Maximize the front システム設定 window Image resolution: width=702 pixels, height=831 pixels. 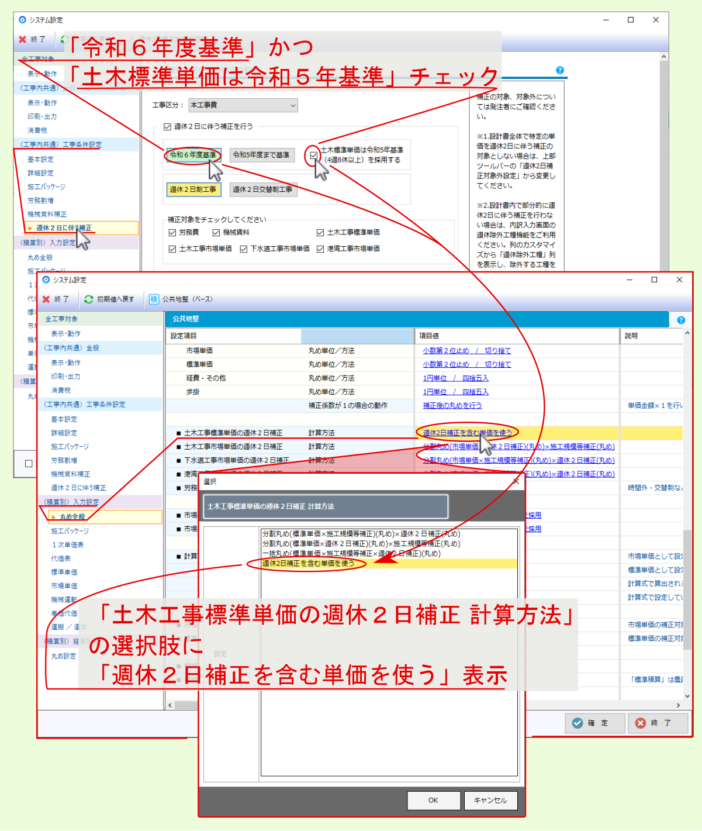click(x=654, y=280)
